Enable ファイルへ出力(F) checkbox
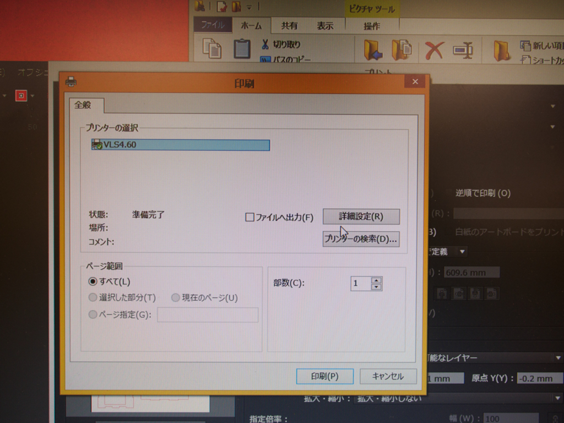Screen dimensions: 564x423 (250, 217)
